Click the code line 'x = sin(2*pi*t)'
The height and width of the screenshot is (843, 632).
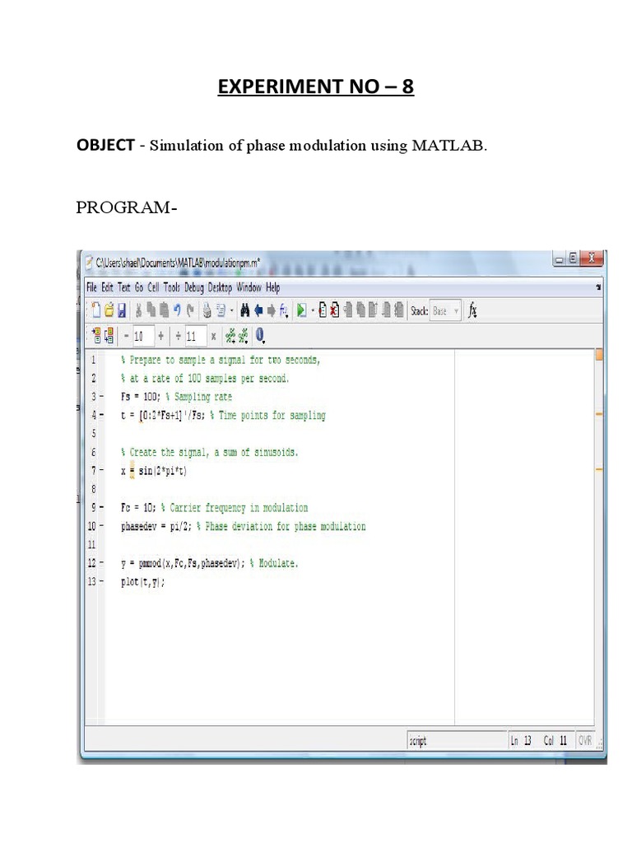[x=154, y=471]
